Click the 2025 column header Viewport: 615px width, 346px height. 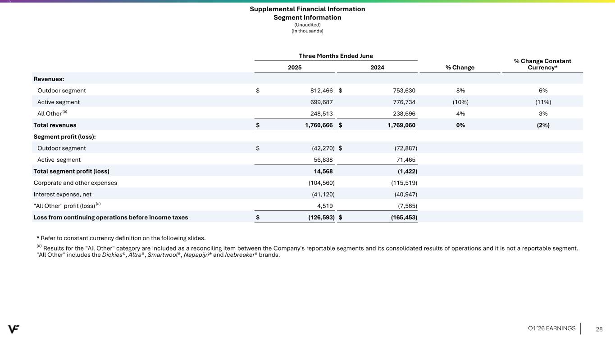point(295,67)
